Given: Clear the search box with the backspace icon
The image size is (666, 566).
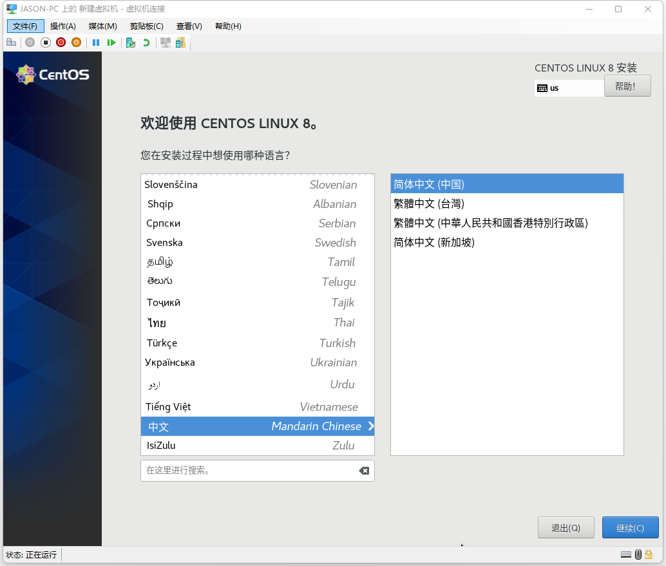Looking at the screenshot, I should (364, 470).
